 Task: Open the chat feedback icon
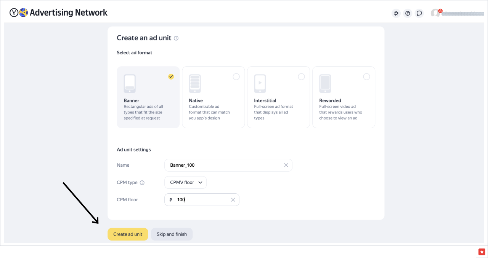pos(419,13)
